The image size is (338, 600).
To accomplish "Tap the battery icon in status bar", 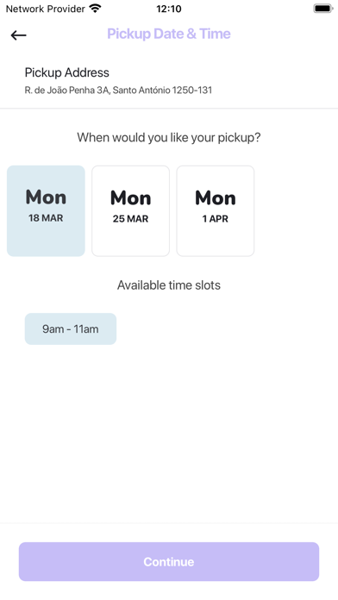I will click(x=323, y=9).
